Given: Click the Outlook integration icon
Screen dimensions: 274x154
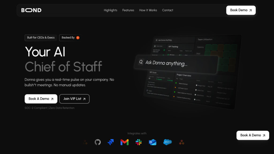Looking at the screenshot, I should 153,142.
